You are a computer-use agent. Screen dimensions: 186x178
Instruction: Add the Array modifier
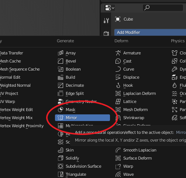82,53
